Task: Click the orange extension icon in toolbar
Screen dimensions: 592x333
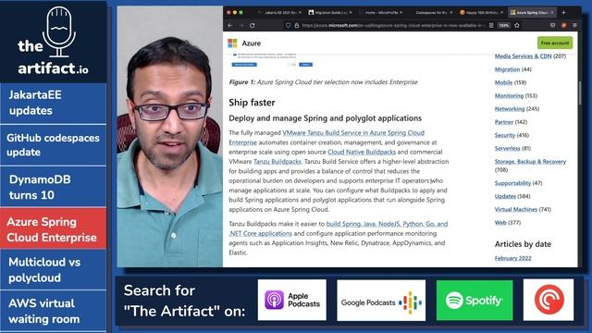Action: 563,25
